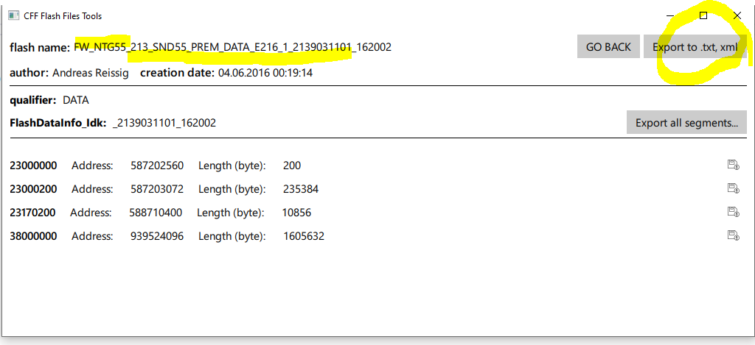Open Export all segments... dialog
Image resolution: width=755 pixels, height=345 pixels.
(686, 123)
